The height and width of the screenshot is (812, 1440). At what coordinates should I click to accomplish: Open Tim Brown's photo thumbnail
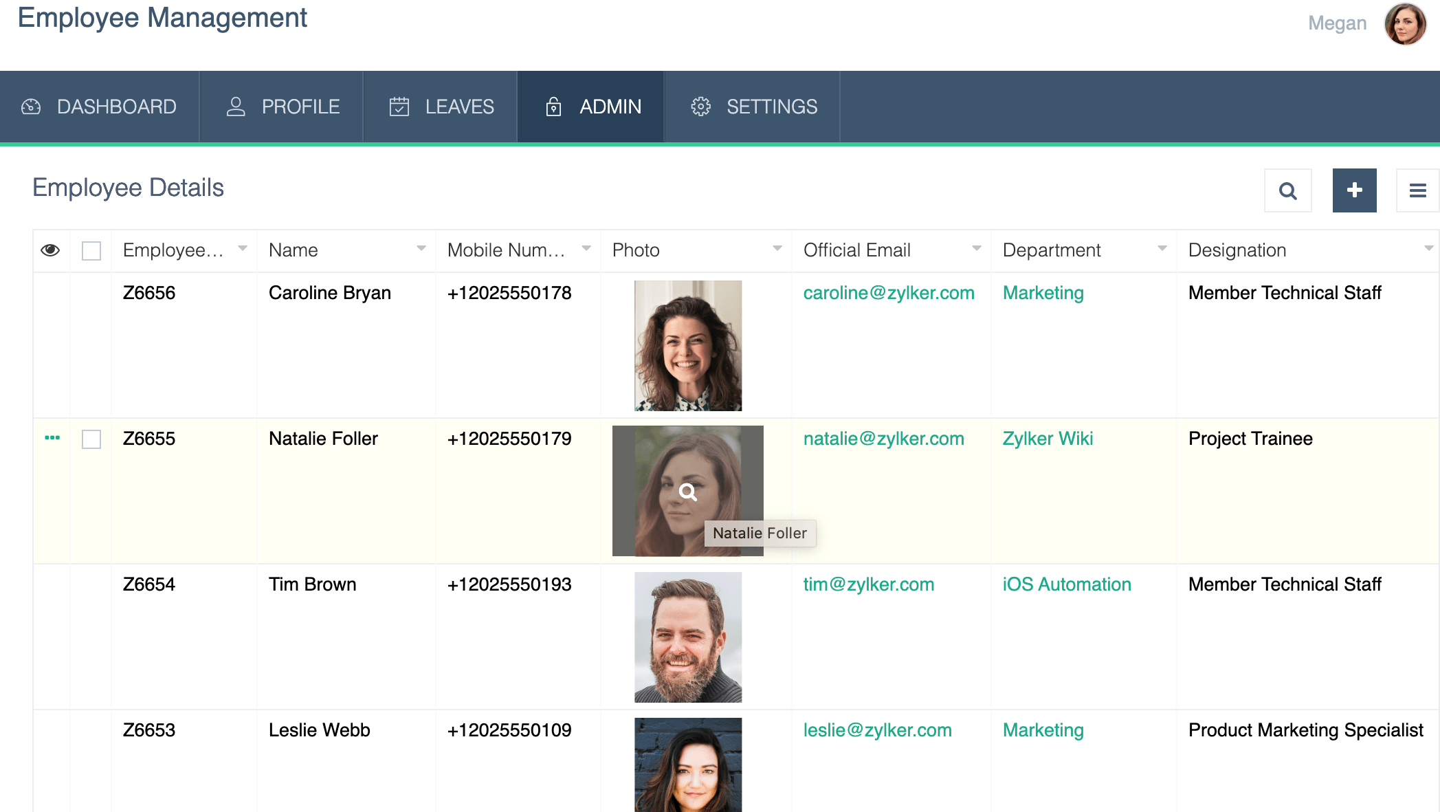[x=687, y=637]
